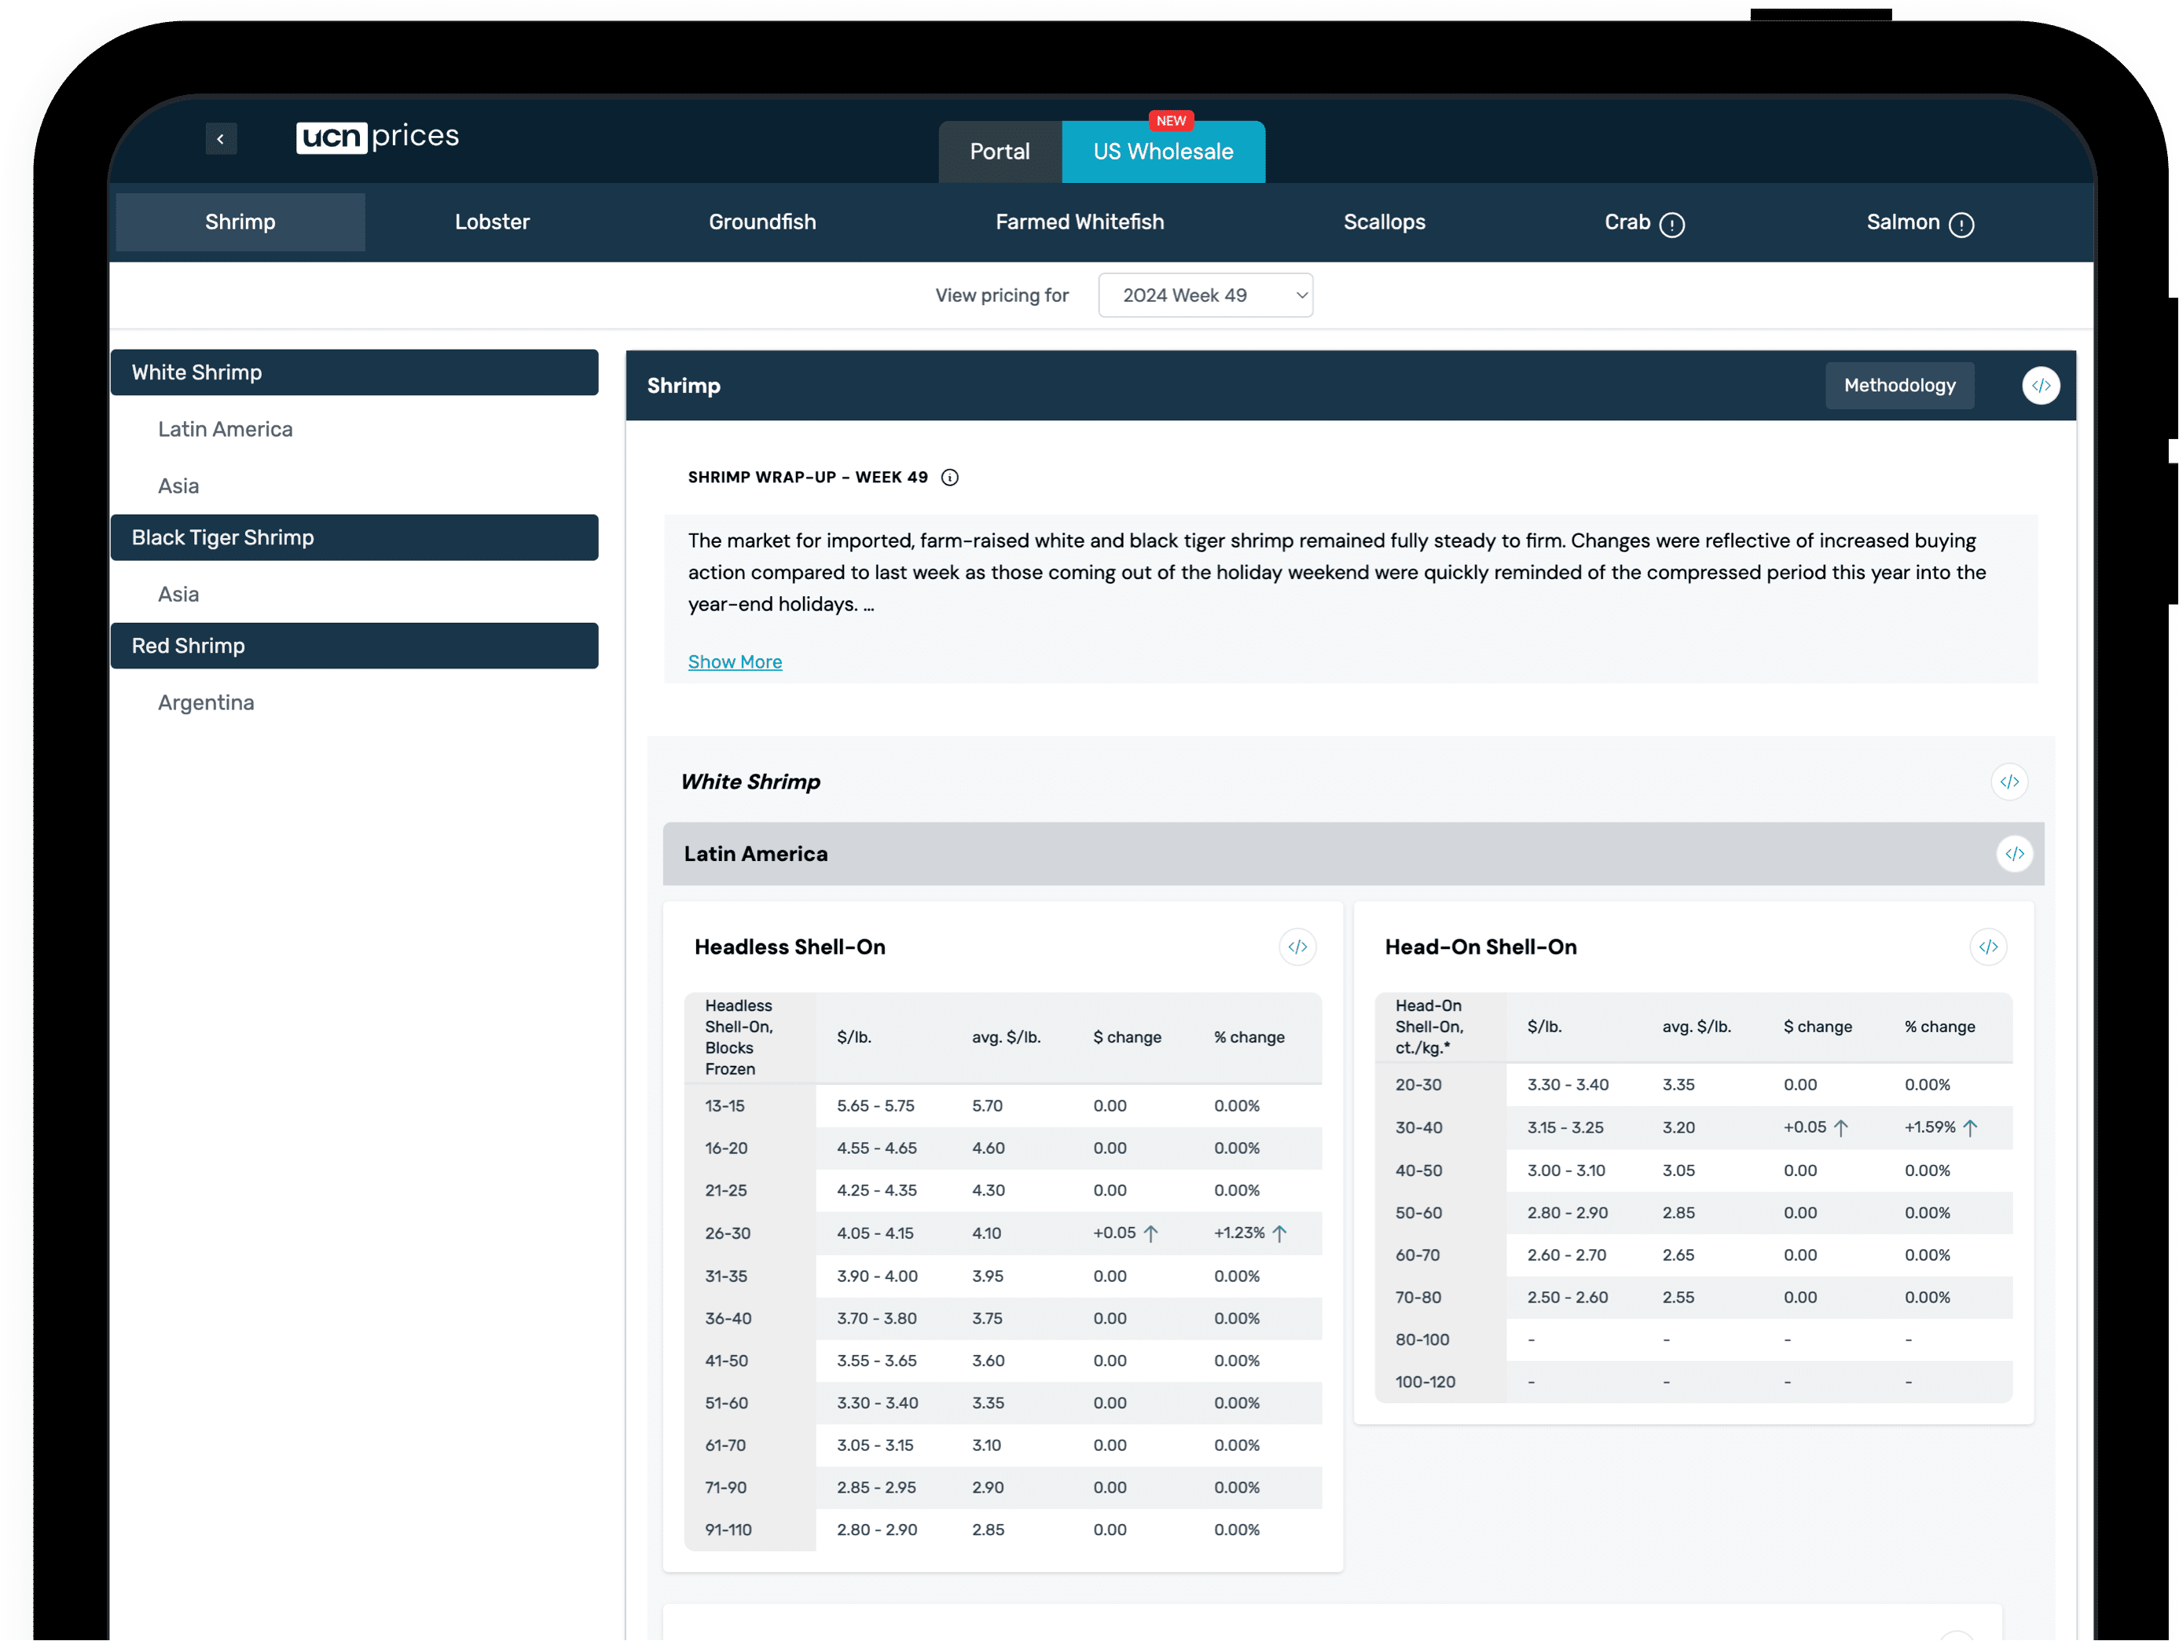The image size is (2179, 1641).
Task: Select White Shrimp in the sidebar
Action: tap(354, 372)
